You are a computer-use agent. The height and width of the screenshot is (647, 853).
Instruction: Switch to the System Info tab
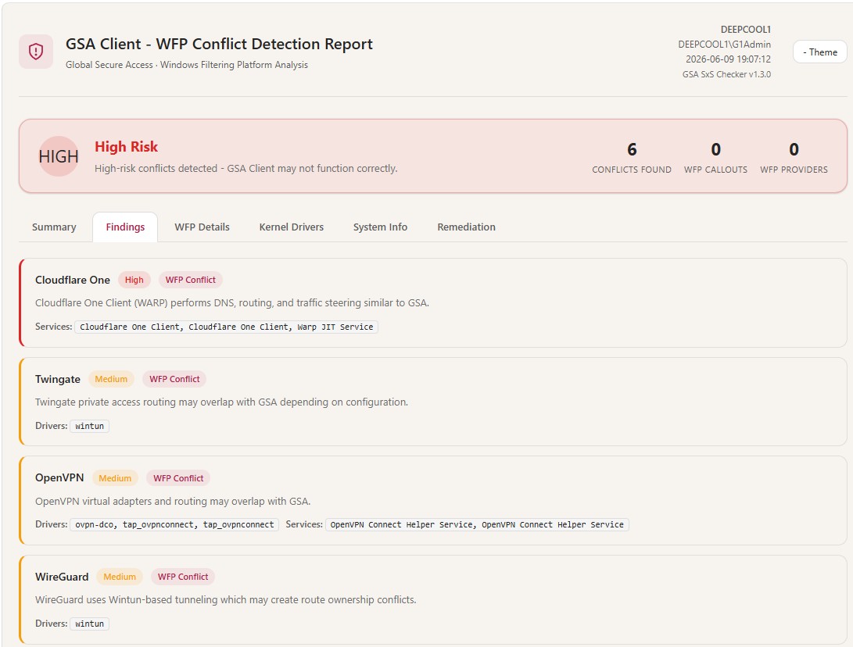click(x=380, y=227)
